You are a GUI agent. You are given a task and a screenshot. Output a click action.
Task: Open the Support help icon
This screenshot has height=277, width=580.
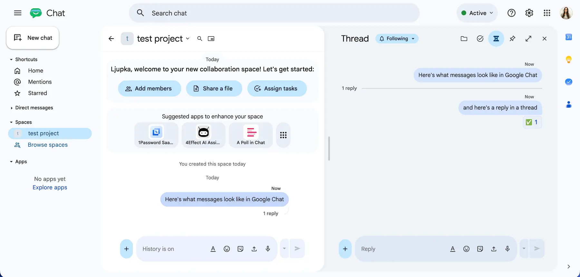point(511,13)
